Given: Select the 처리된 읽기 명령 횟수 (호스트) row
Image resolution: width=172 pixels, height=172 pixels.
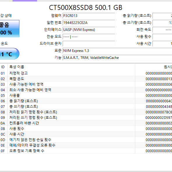Looking at the screenshot, I should (86, 112).
